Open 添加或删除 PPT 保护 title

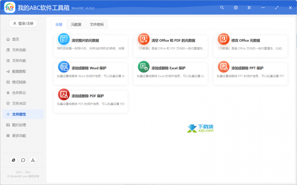(247, 68)
